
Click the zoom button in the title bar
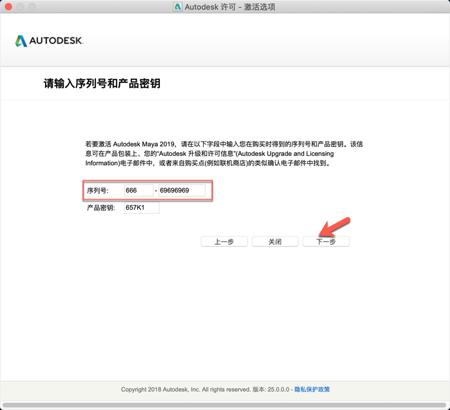32,7
